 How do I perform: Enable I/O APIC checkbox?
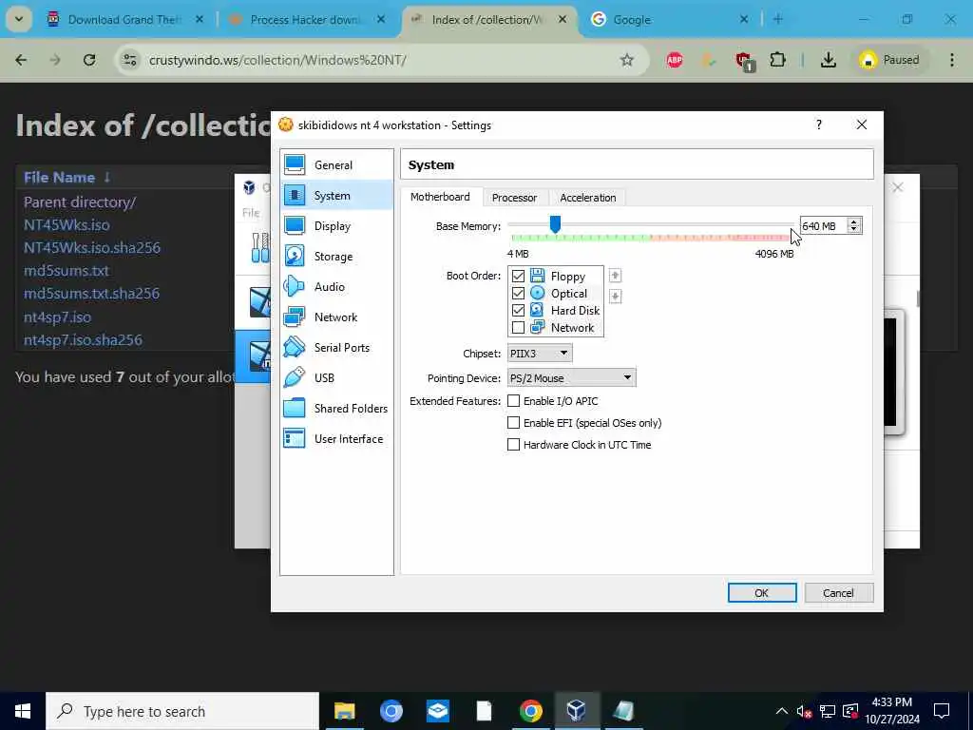coord(513,401)
